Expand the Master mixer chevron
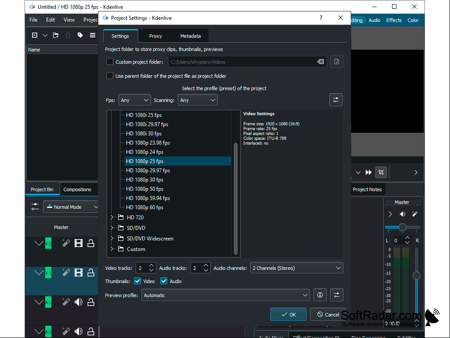This screenshot has width=450, height=338. click(x=390, y=214)
